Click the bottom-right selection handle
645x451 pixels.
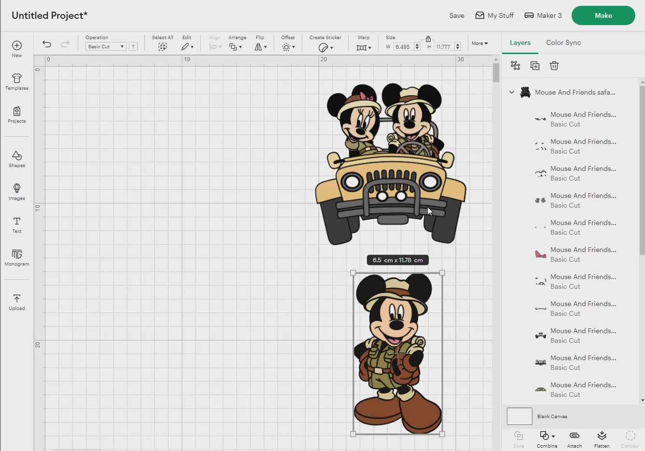pos(442,434)
